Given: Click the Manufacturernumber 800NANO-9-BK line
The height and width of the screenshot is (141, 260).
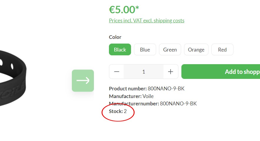Looking at the screenshot, I should click(153, 104).
